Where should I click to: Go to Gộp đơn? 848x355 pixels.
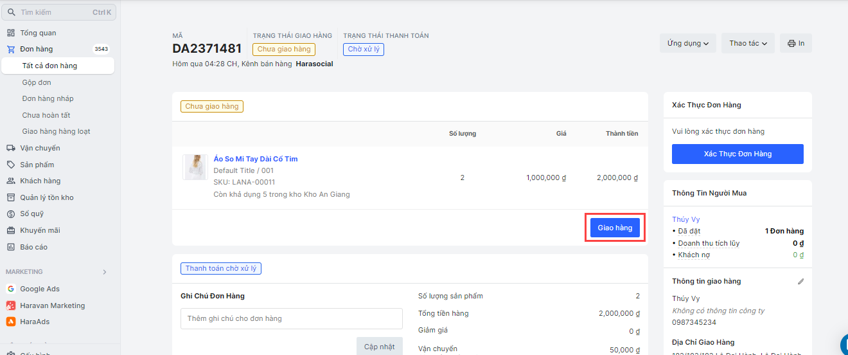point(37,82)
